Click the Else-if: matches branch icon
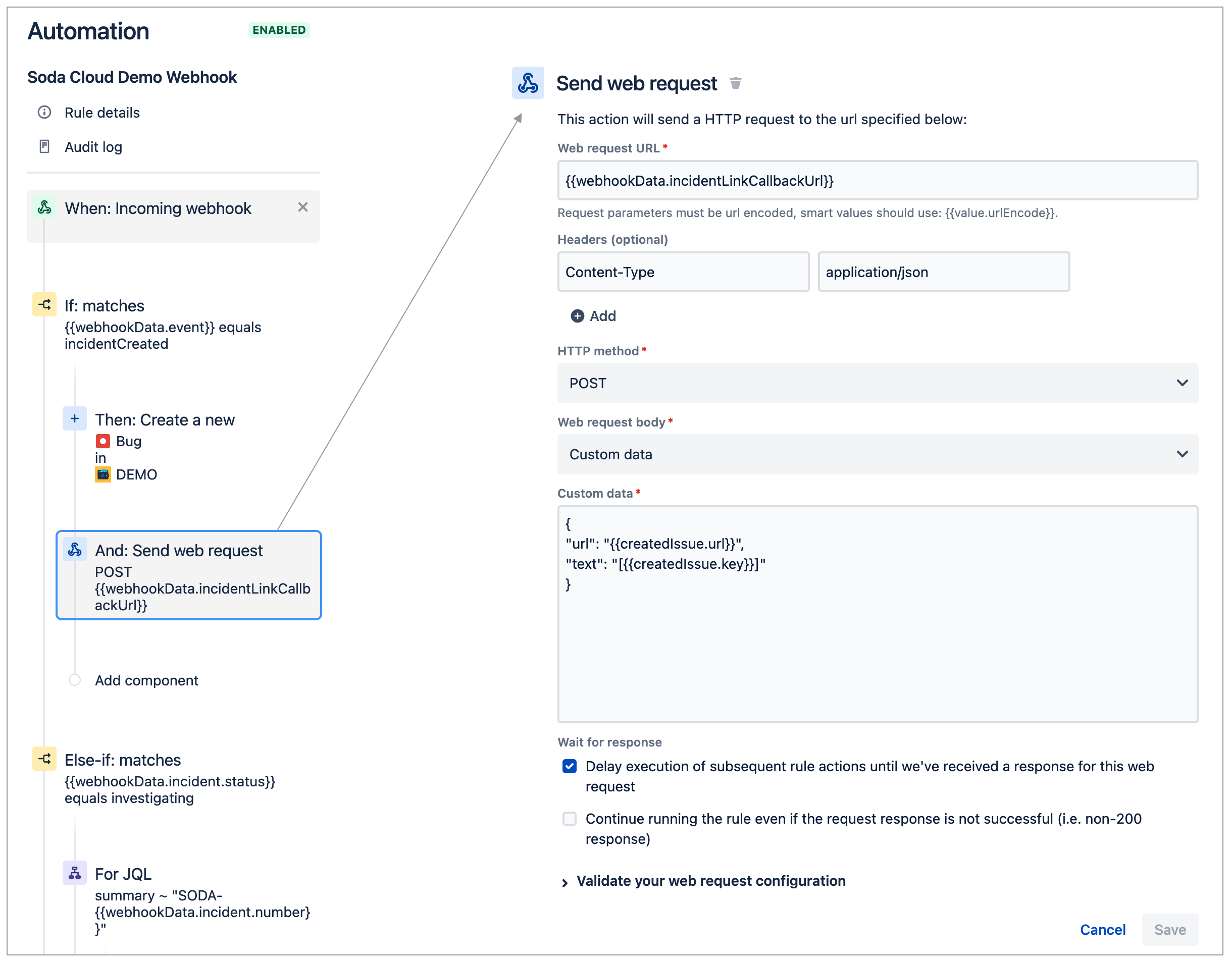This screenshot has width=1232, height=962. tap(44, 759)
